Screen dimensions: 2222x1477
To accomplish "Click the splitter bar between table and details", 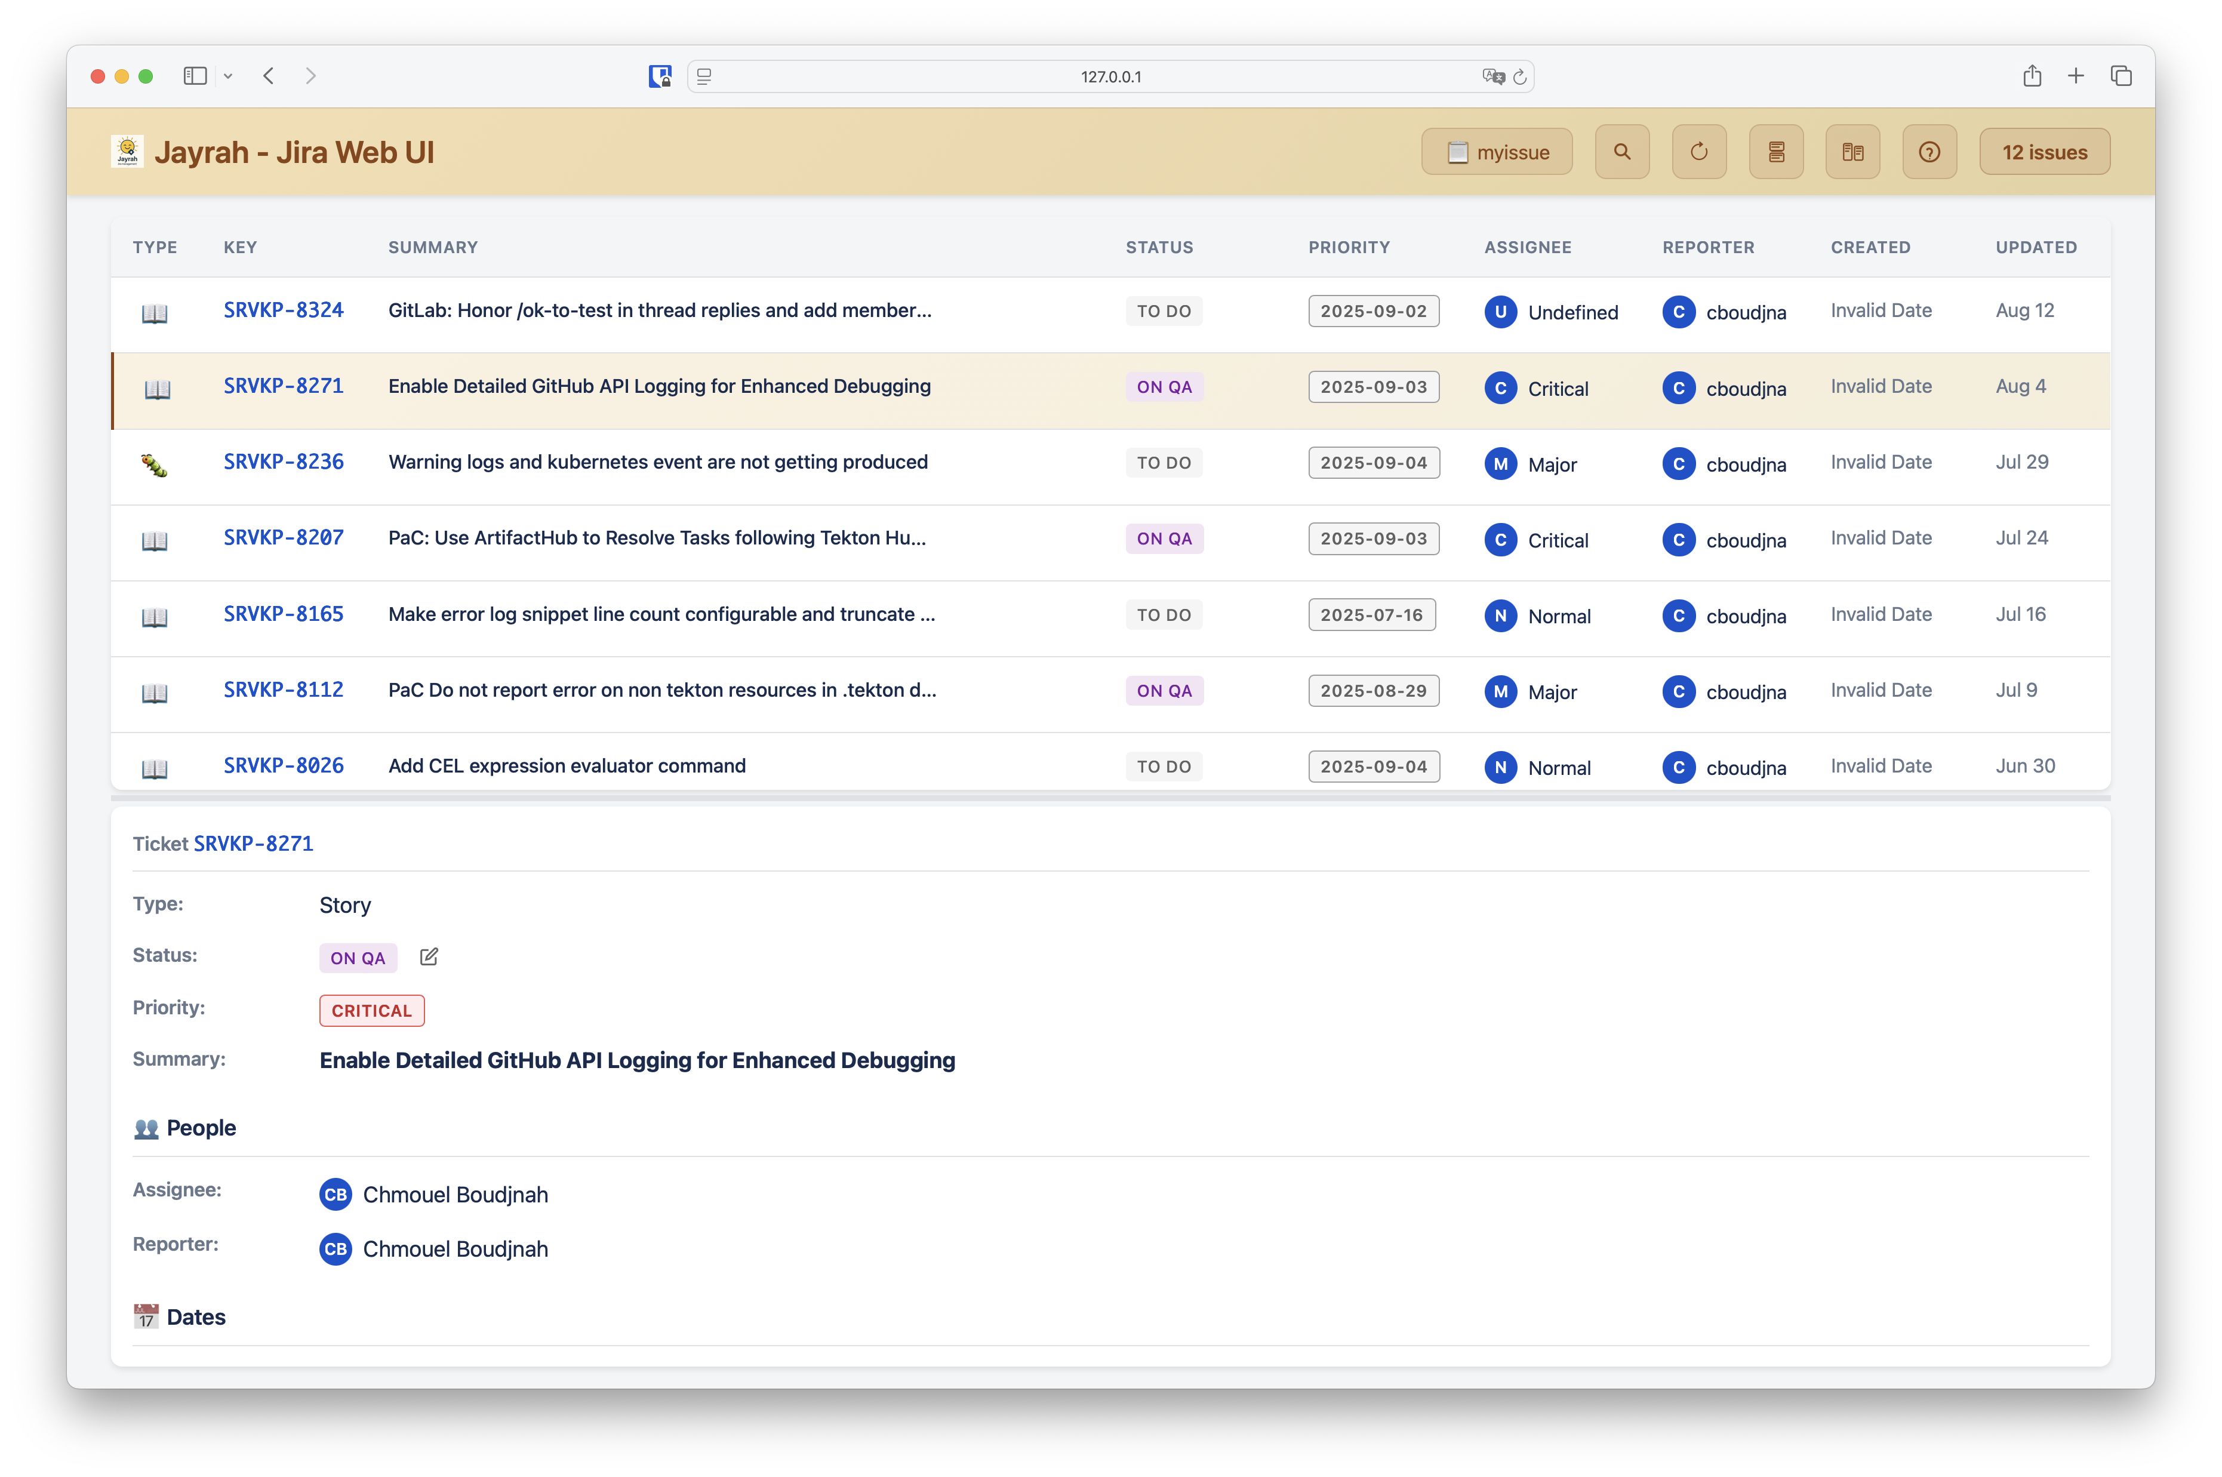I will click(1110, 798).
